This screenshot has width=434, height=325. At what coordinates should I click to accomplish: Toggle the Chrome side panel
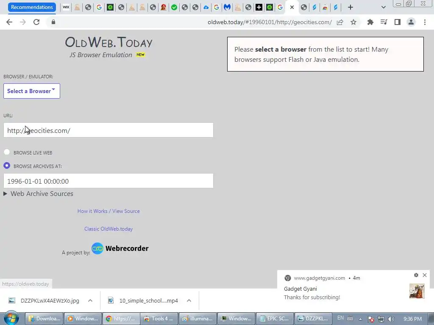click(x=398, y=22)
